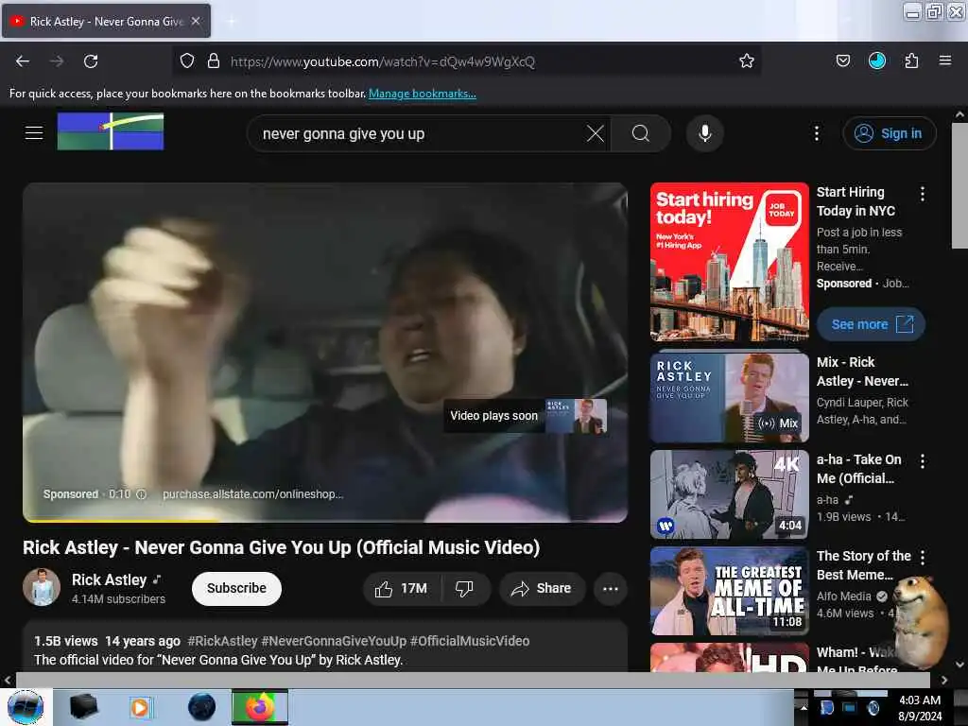Click the ad info icon beside 0:10

[141, 494]
